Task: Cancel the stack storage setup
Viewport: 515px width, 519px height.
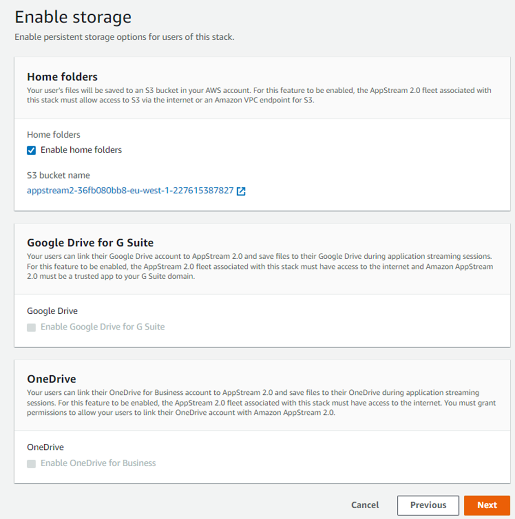Action: [365, 505]
